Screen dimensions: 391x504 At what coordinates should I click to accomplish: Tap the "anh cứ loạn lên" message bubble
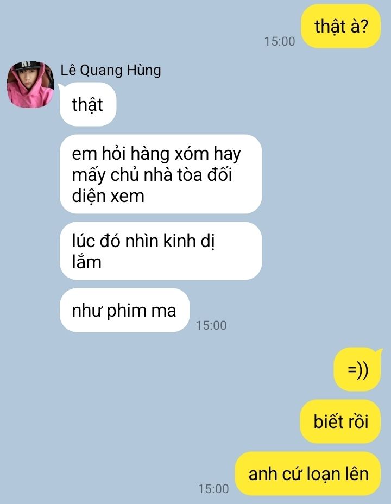(x=308, y=474)
